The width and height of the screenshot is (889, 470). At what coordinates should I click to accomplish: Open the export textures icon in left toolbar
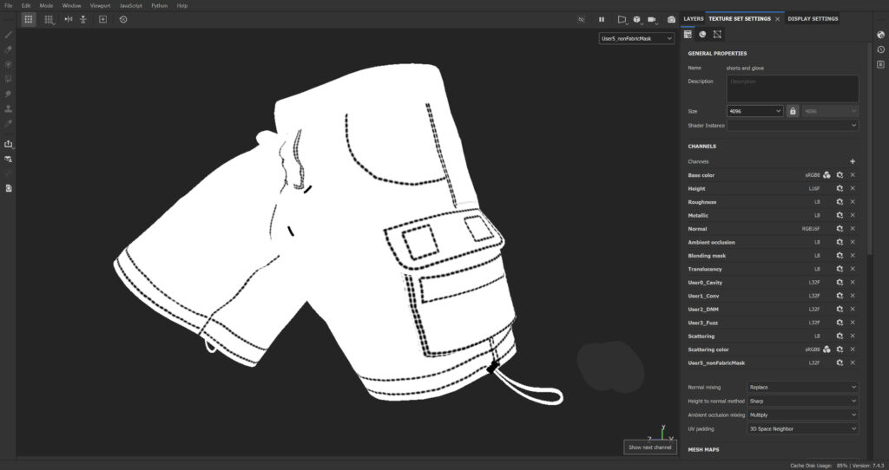[x=9, y=144]
